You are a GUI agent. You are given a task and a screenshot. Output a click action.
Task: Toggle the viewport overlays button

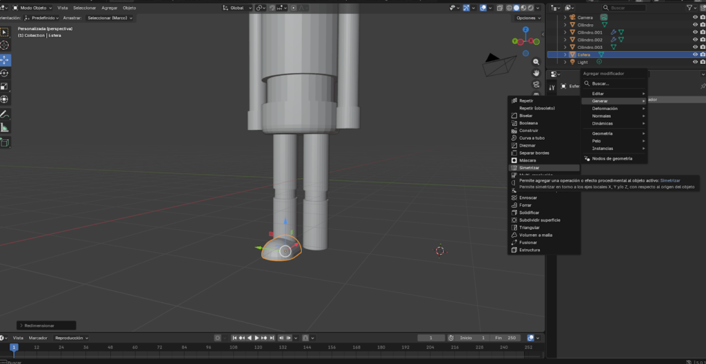click(x=483, y=8)
